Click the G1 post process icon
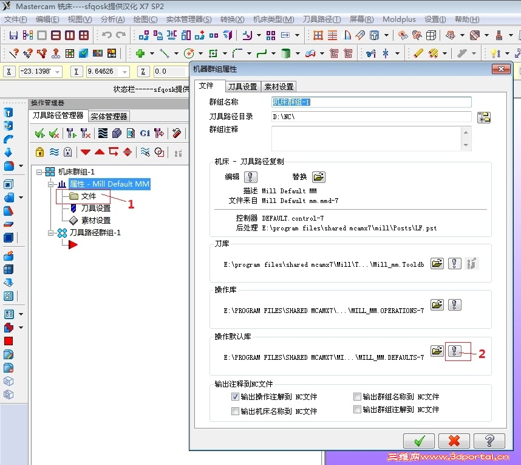The width and height of the screenshot is (521, 465). [x=145, y=133]
